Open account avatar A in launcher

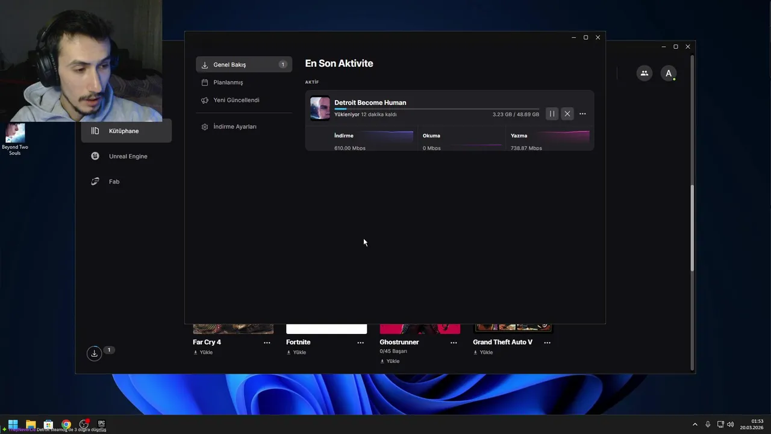point(669,74)
